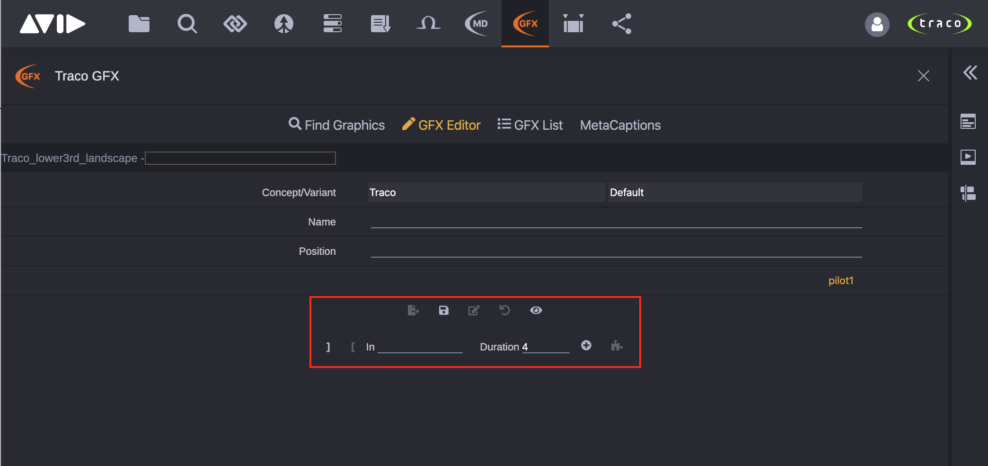Screen dimensions: 988x466
Task: Click the Traco GFX header logo
Action: 28,76
